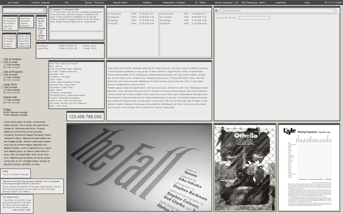
Task: Click Toggle Mute in the sound panel
Action: pos(23,44)
